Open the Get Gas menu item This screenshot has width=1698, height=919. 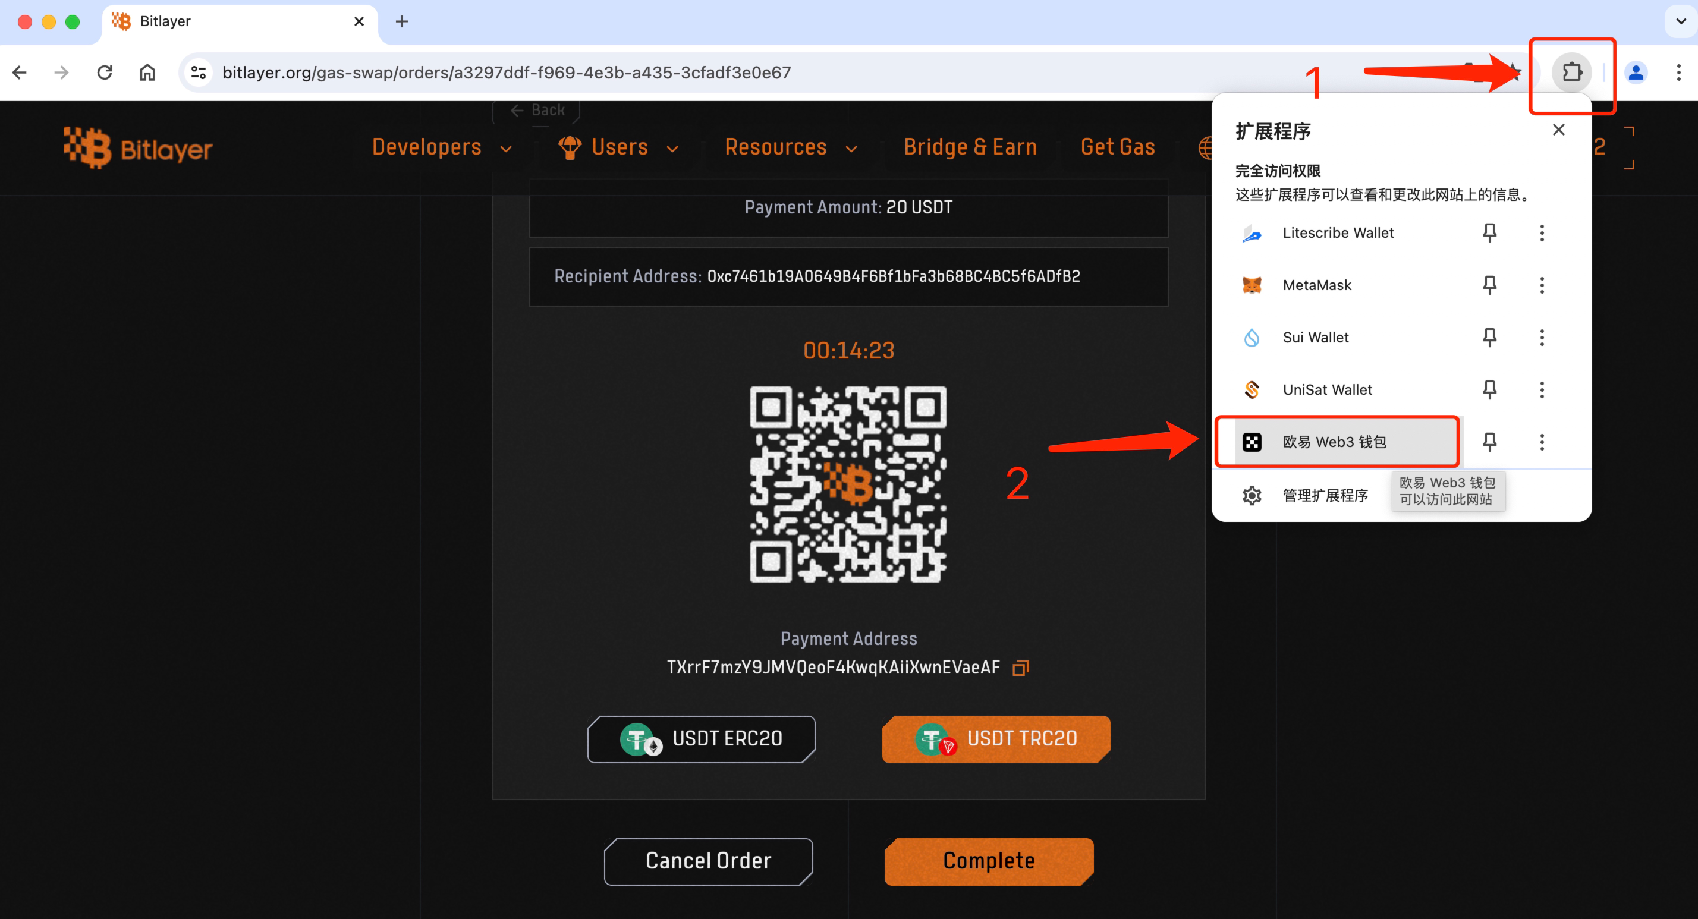click(1117, 147)
